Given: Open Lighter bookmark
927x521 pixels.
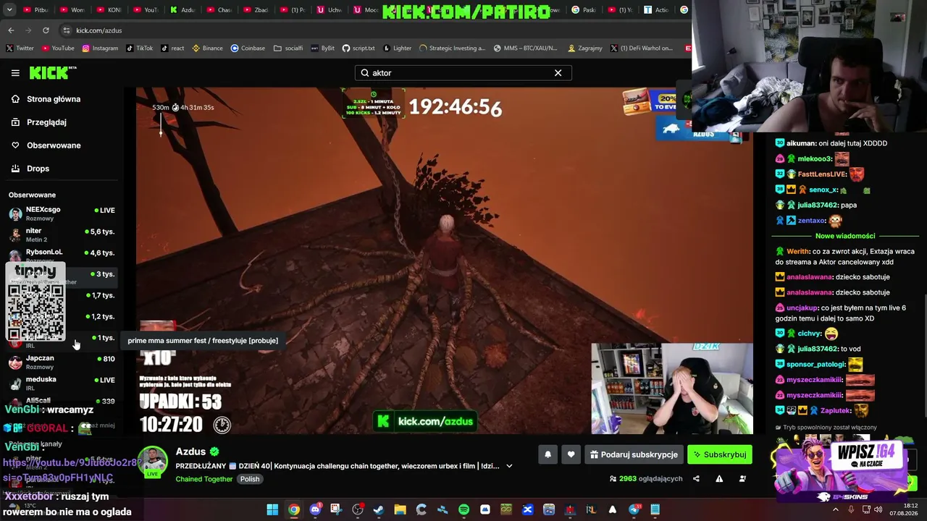Looking at the screenshot, I should click(x=397, y=48).
